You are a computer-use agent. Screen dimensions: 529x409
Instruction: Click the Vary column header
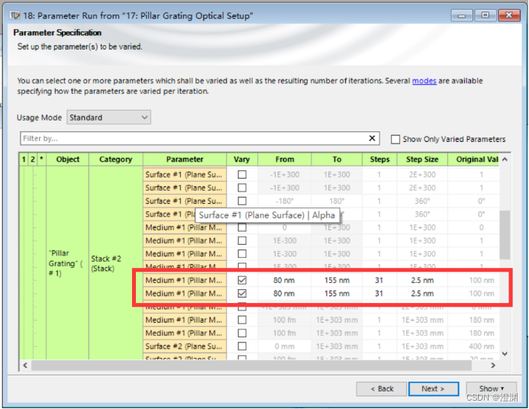click(x=242, y=159)
